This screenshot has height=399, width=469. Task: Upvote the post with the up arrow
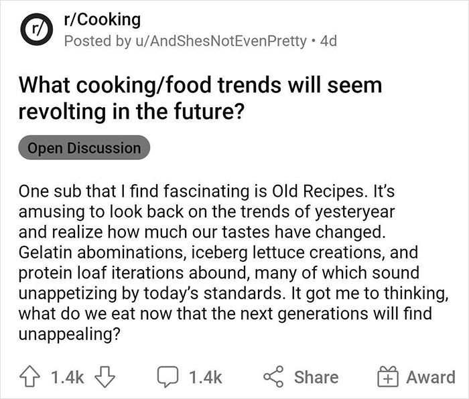pos(29,377)
